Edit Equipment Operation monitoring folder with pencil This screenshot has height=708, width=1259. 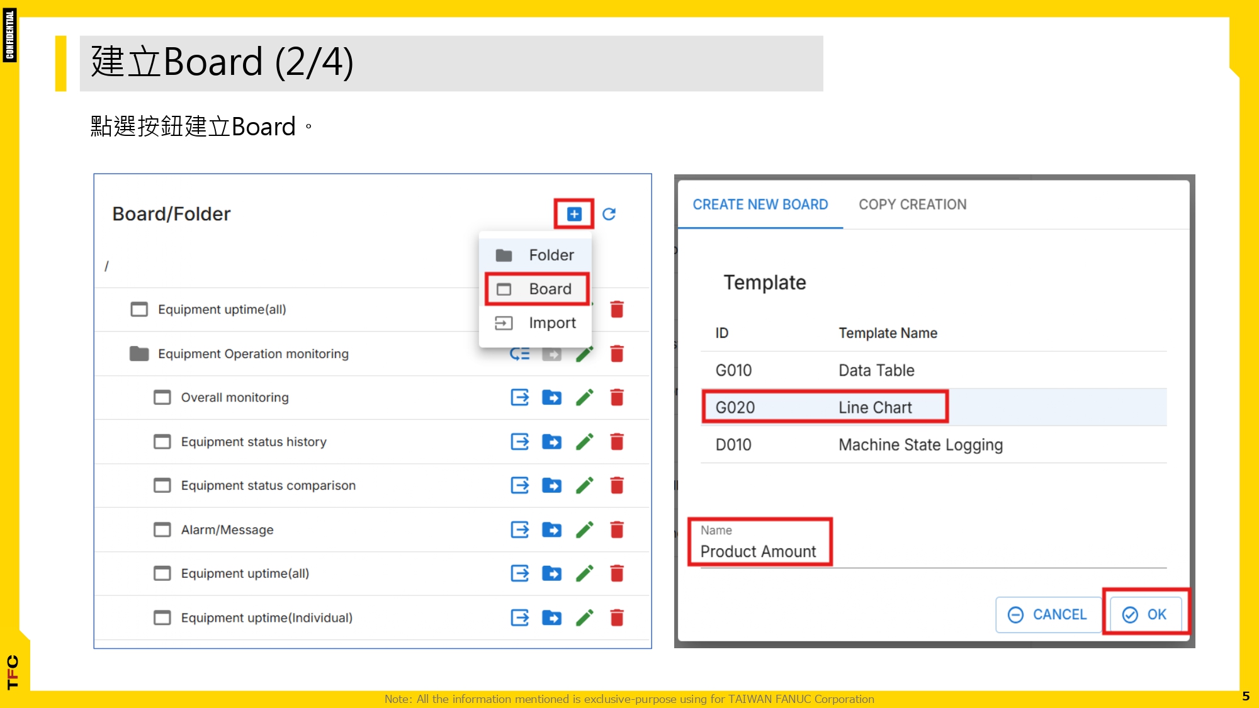point(584,354)
